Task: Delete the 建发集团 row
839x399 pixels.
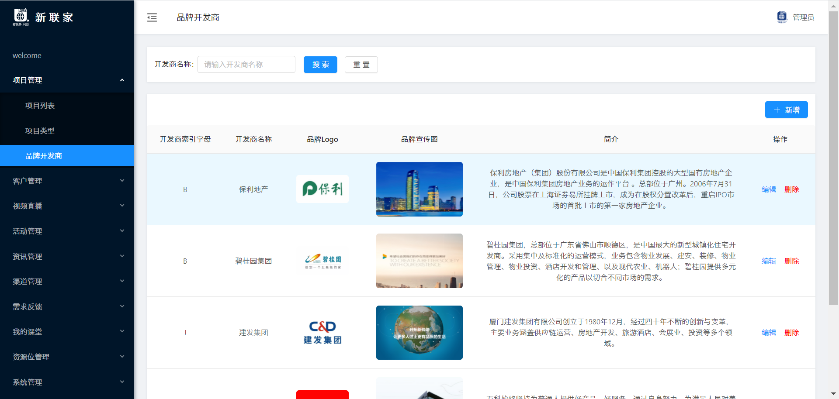Action: coord(791,333)
